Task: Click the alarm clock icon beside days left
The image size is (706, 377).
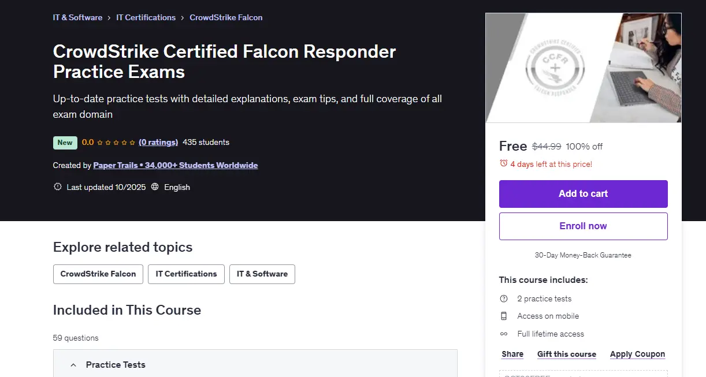Action: click(x=503, y=164)
